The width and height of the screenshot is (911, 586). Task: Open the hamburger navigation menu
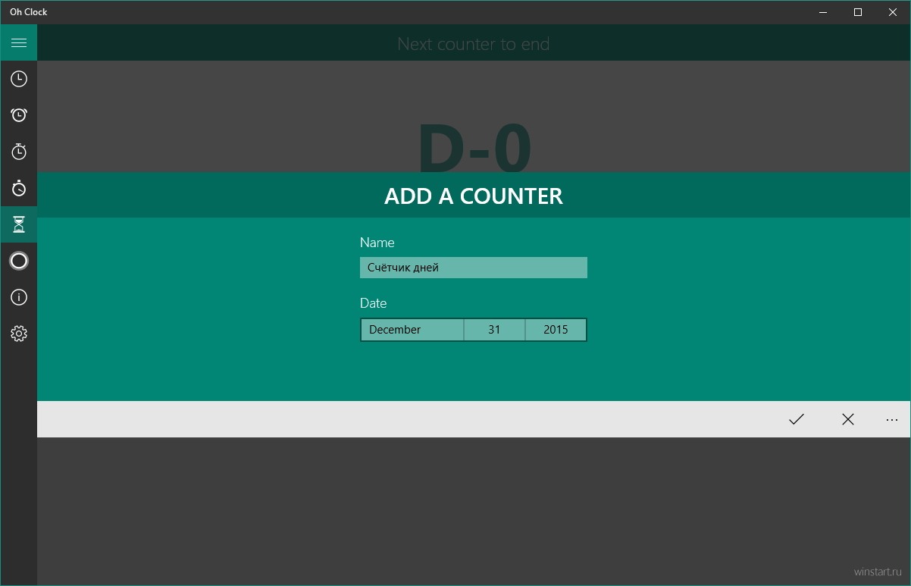(19, 42)
